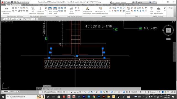This screenshot has width=177, height=99.
Task: Switch to the Model layout tab
Action: pos(6,92)
